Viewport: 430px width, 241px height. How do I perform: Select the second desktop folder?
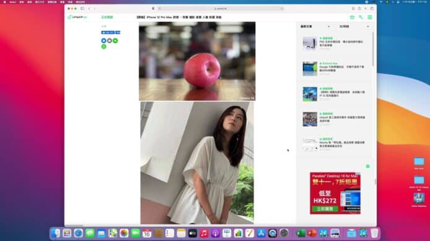[419, 180]
